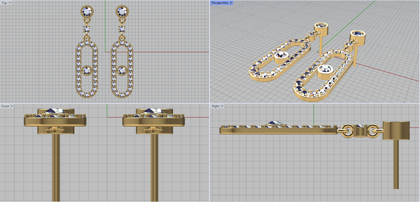The image size is (420, 202).
Task: Click the vertical earring post in Right view
Action: coord(396,165)
